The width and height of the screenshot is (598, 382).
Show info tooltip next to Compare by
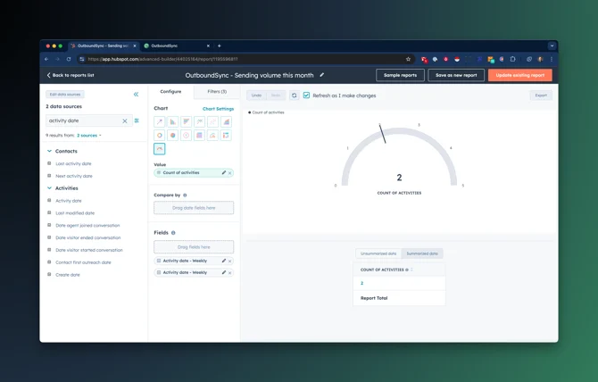click(185, 195)
